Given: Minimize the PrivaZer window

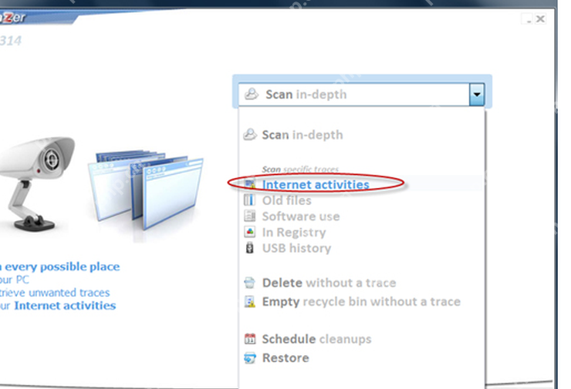Looking at the screenshot, I should pos(529,19).
